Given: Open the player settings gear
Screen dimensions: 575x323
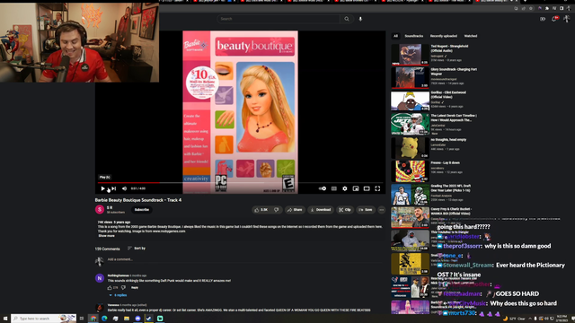Looking at the screenshot, I should tap(345, 188).
